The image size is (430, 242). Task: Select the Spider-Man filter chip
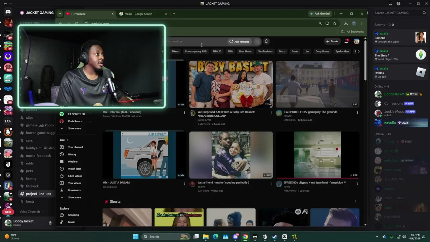[x=342, y=51]
